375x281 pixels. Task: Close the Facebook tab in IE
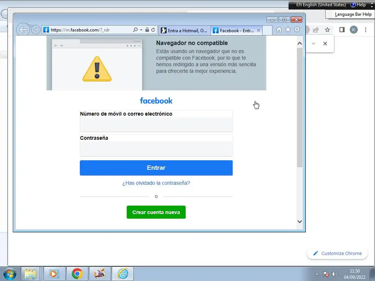point(259,30)
